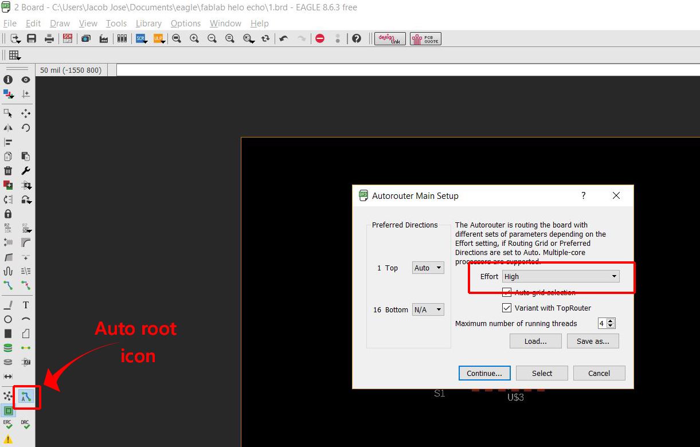Open the Run script SCR dropdown

[142, 38]
